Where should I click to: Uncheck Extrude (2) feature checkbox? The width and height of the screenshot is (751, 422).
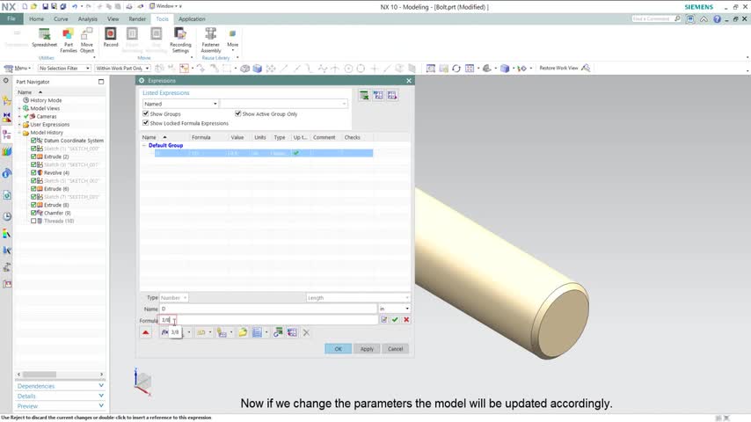point(33,156)
